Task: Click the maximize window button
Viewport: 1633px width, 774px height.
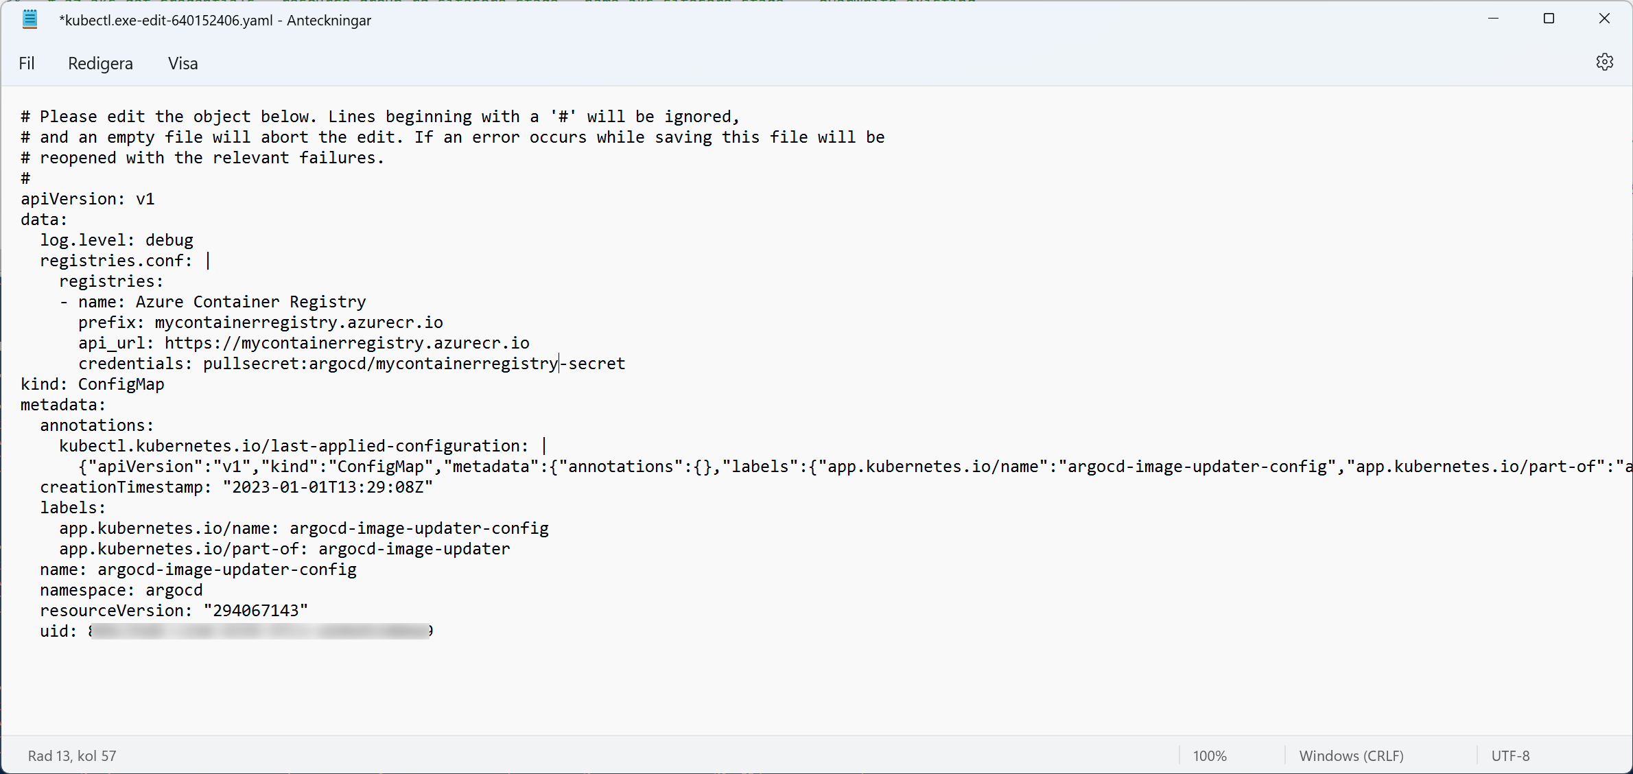Action: [1549, 19]
